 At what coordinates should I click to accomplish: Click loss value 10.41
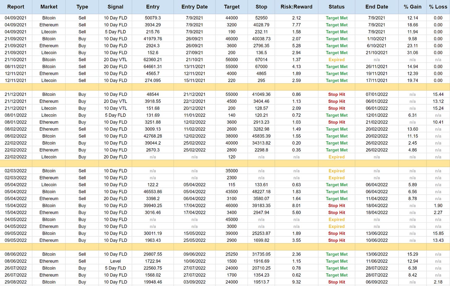coord(438,122)
